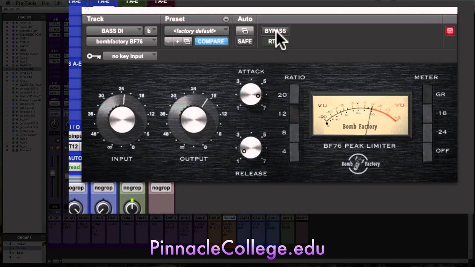Image resolution: width=475 pixels, height=267 pixels.
Task: Open the plug-in automation enable window icon
Action: 245,31
